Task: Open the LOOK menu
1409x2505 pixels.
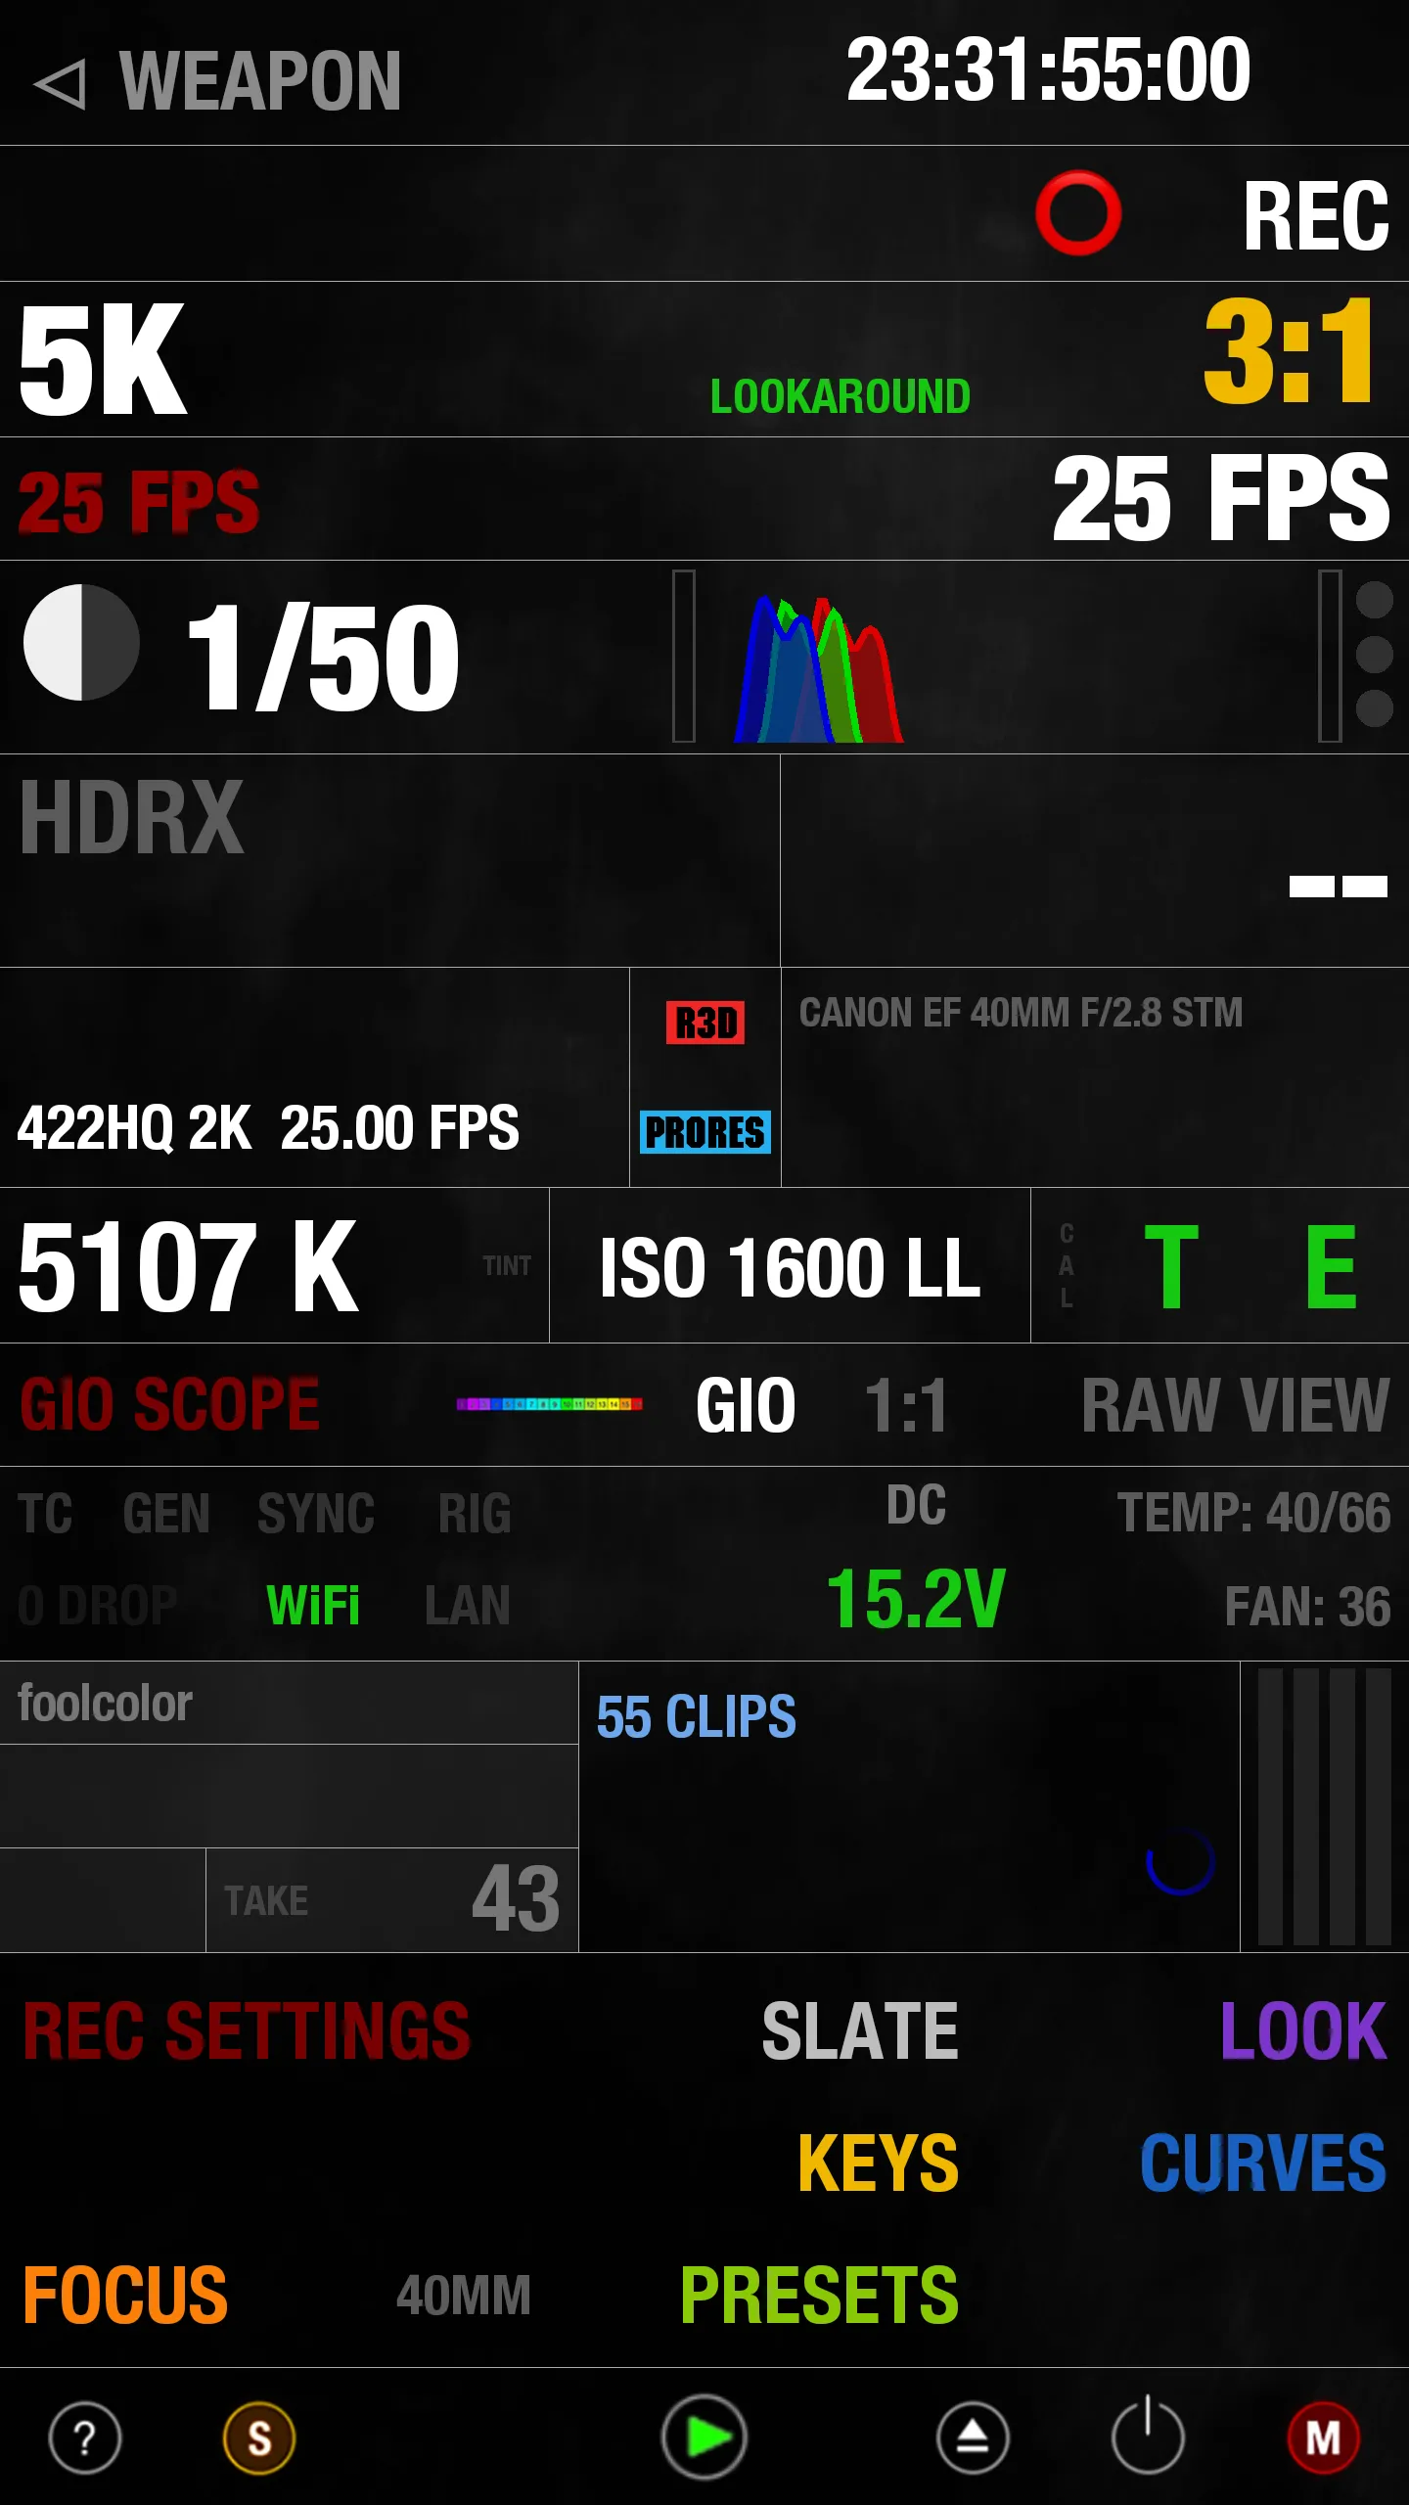Action: pyautogui.click(x=1303, y=2031)
